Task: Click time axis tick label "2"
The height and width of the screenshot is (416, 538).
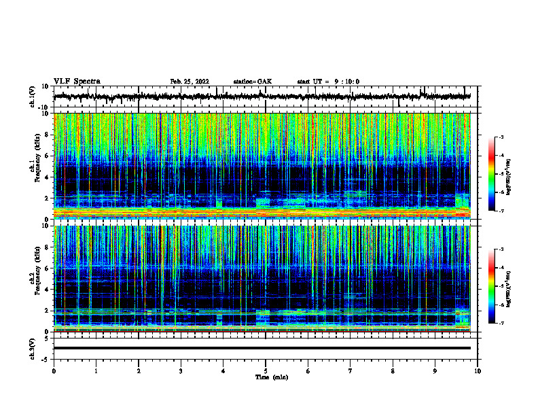Action: pyautogui.click(x=139, y=371)
